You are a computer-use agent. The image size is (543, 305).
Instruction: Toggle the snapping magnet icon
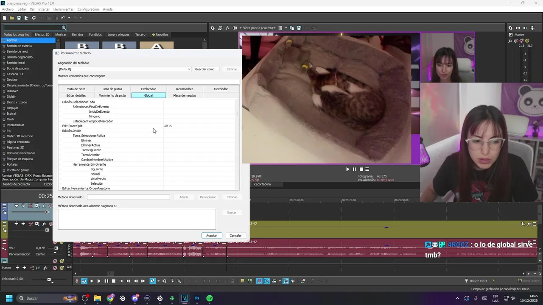pyautogui.click(x=259, y=281)
